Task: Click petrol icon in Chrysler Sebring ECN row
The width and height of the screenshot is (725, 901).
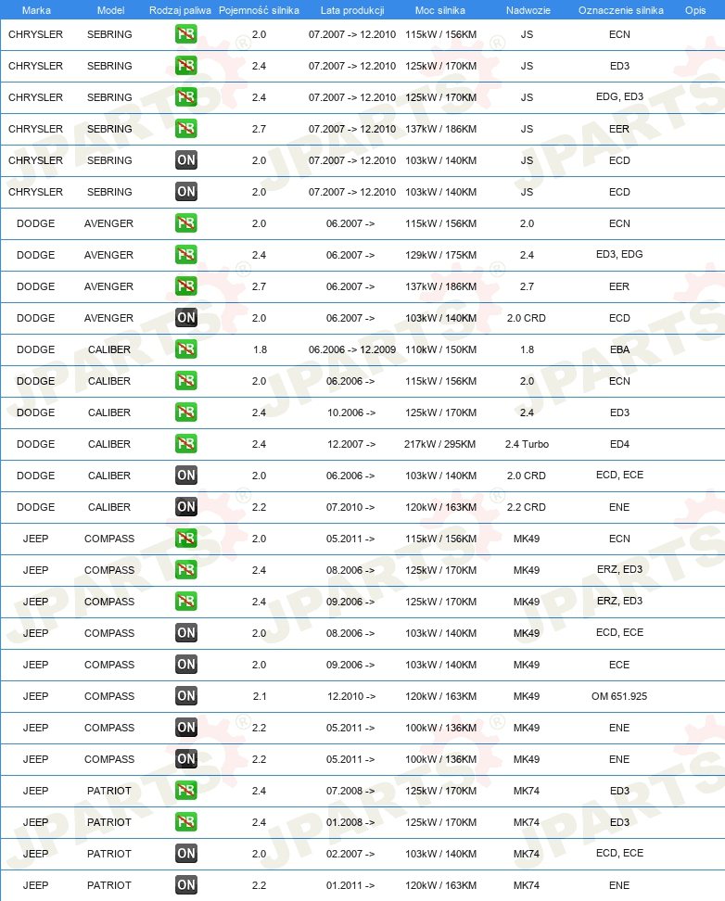Action: click(185, 34)
